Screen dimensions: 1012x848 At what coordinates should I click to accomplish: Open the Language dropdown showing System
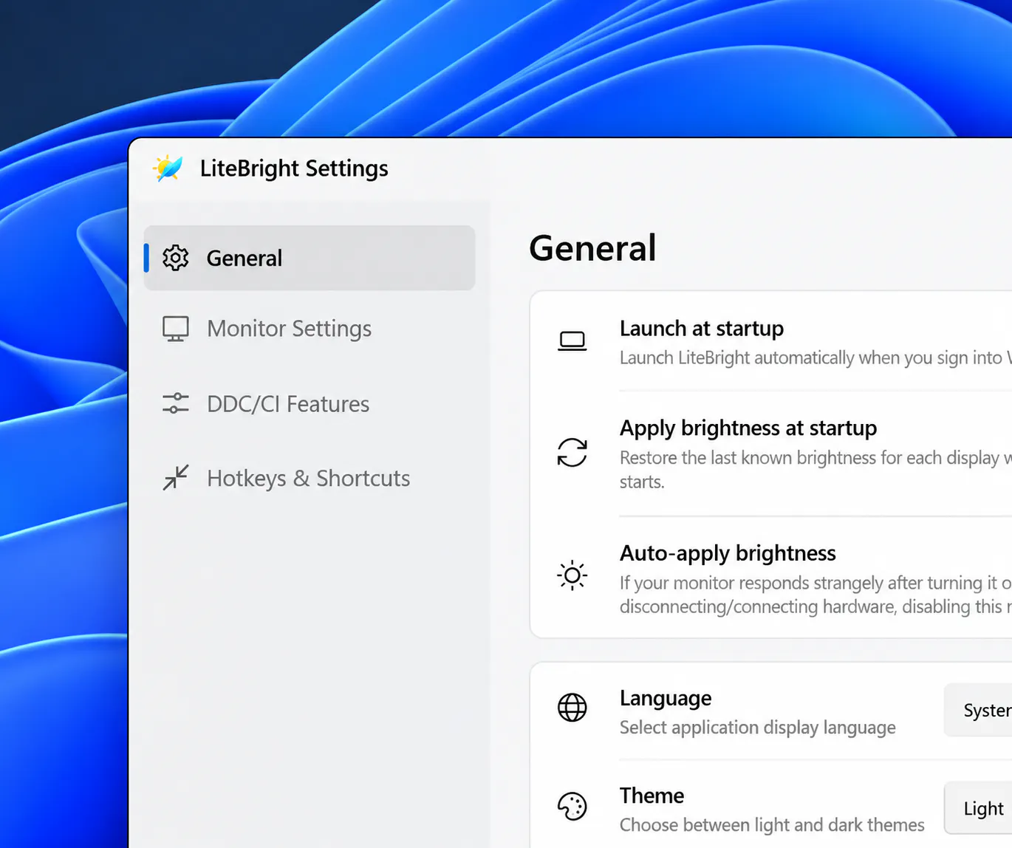(x=979, y=711)
